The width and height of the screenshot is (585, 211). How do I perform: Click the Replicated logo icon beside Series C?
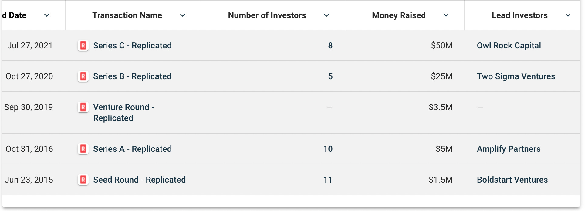pos(83,46)
